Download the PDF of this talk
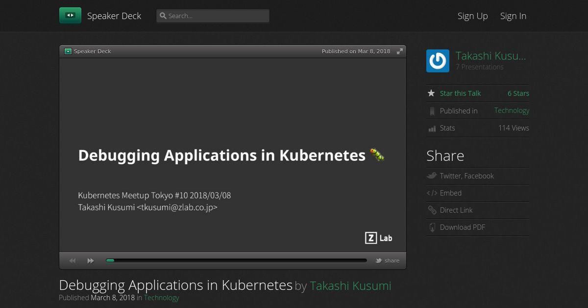588x308 pixels. (x=463, y=227)
